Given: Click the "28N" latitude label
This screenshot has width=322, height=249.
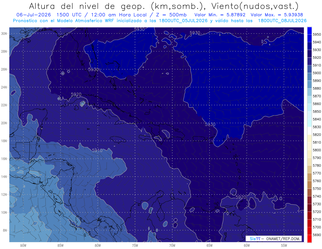Looking at the screenshot, I should [x=5, y=51].
